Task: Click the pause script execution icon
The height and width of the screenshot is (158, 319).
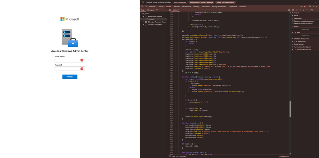Action: [x=293, y=10]
